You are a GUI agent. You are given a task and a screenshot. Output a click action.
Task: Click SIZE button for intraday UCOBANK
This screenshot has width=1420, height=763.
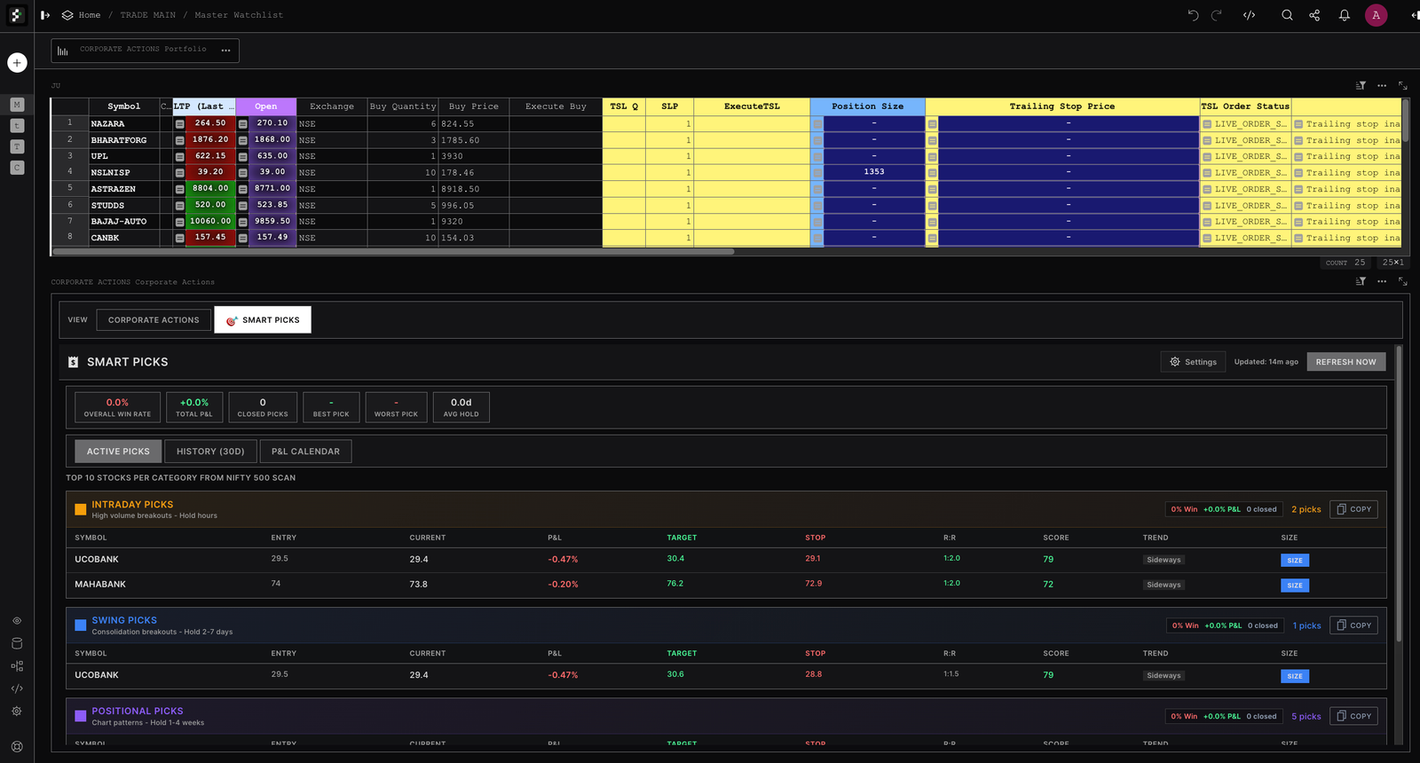pyautogui.click(x=1295, y=561)
